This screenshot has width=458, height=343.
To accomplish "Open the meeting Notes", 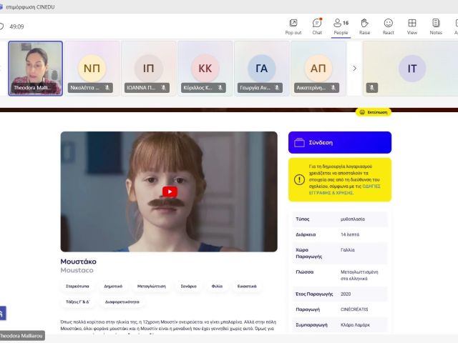I will coord(436,26).
